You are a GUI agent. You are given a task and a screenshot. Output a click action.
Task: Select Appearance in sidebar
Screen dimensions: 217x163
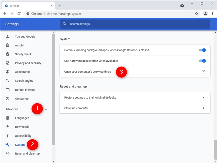[23, 72]
